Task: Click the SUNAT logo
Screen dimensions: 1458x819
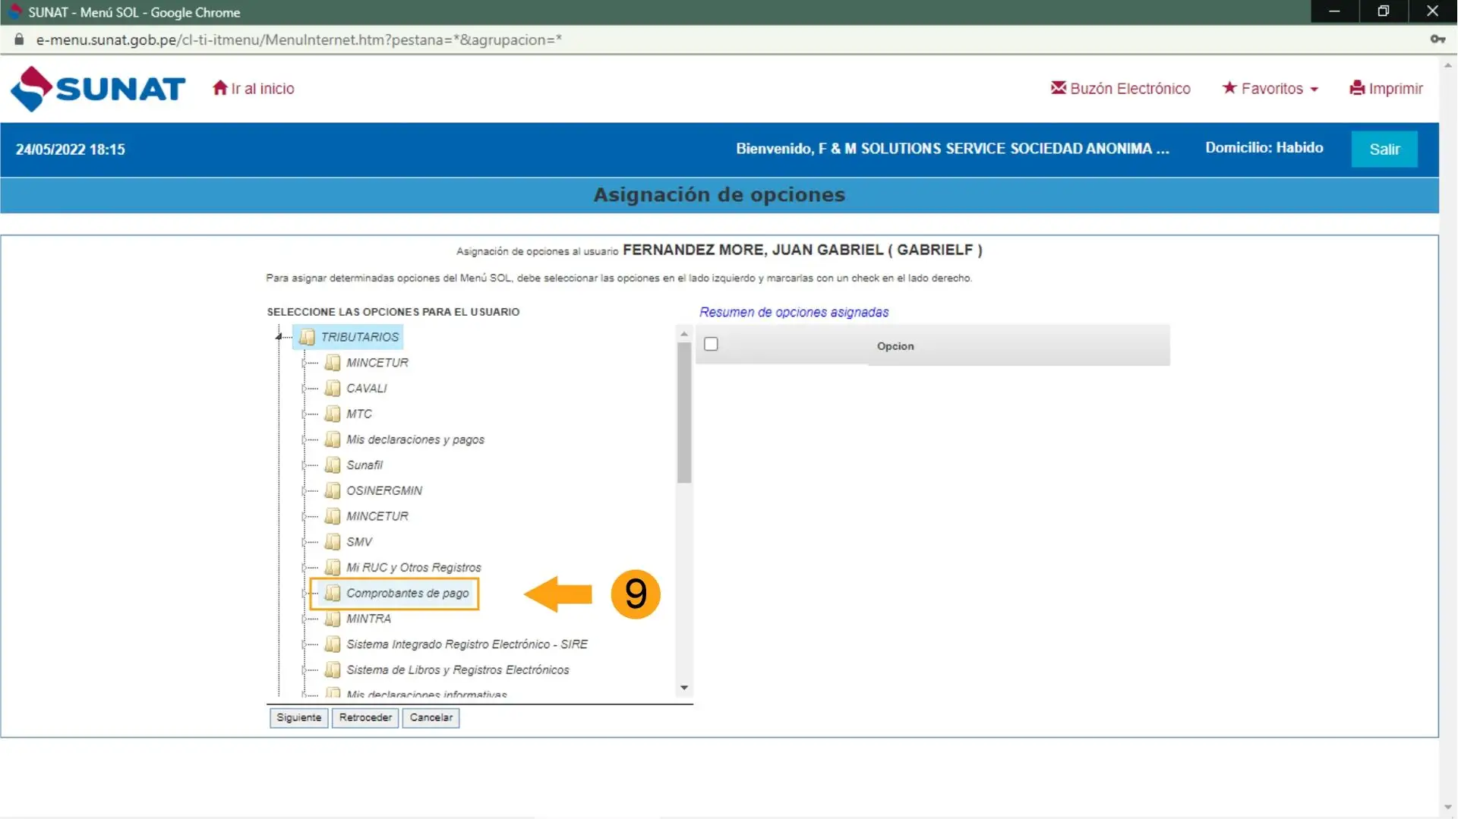Action: [x=98, y=89]
